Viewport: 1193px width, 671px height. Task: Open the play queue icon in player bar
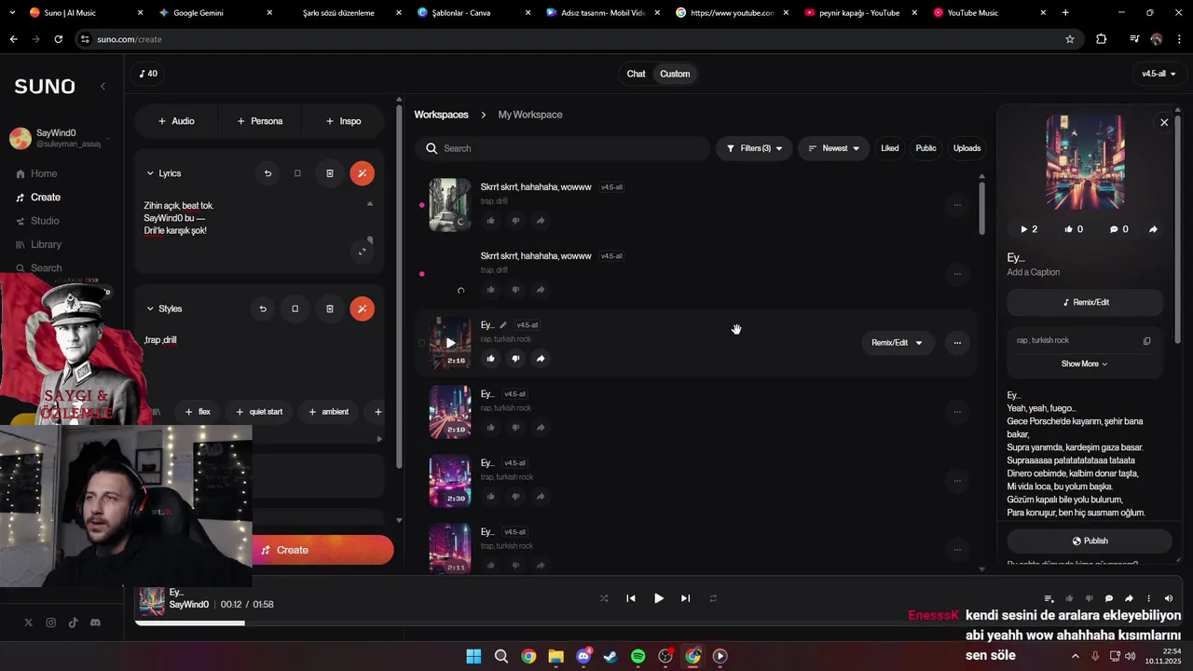(1049, 598)
